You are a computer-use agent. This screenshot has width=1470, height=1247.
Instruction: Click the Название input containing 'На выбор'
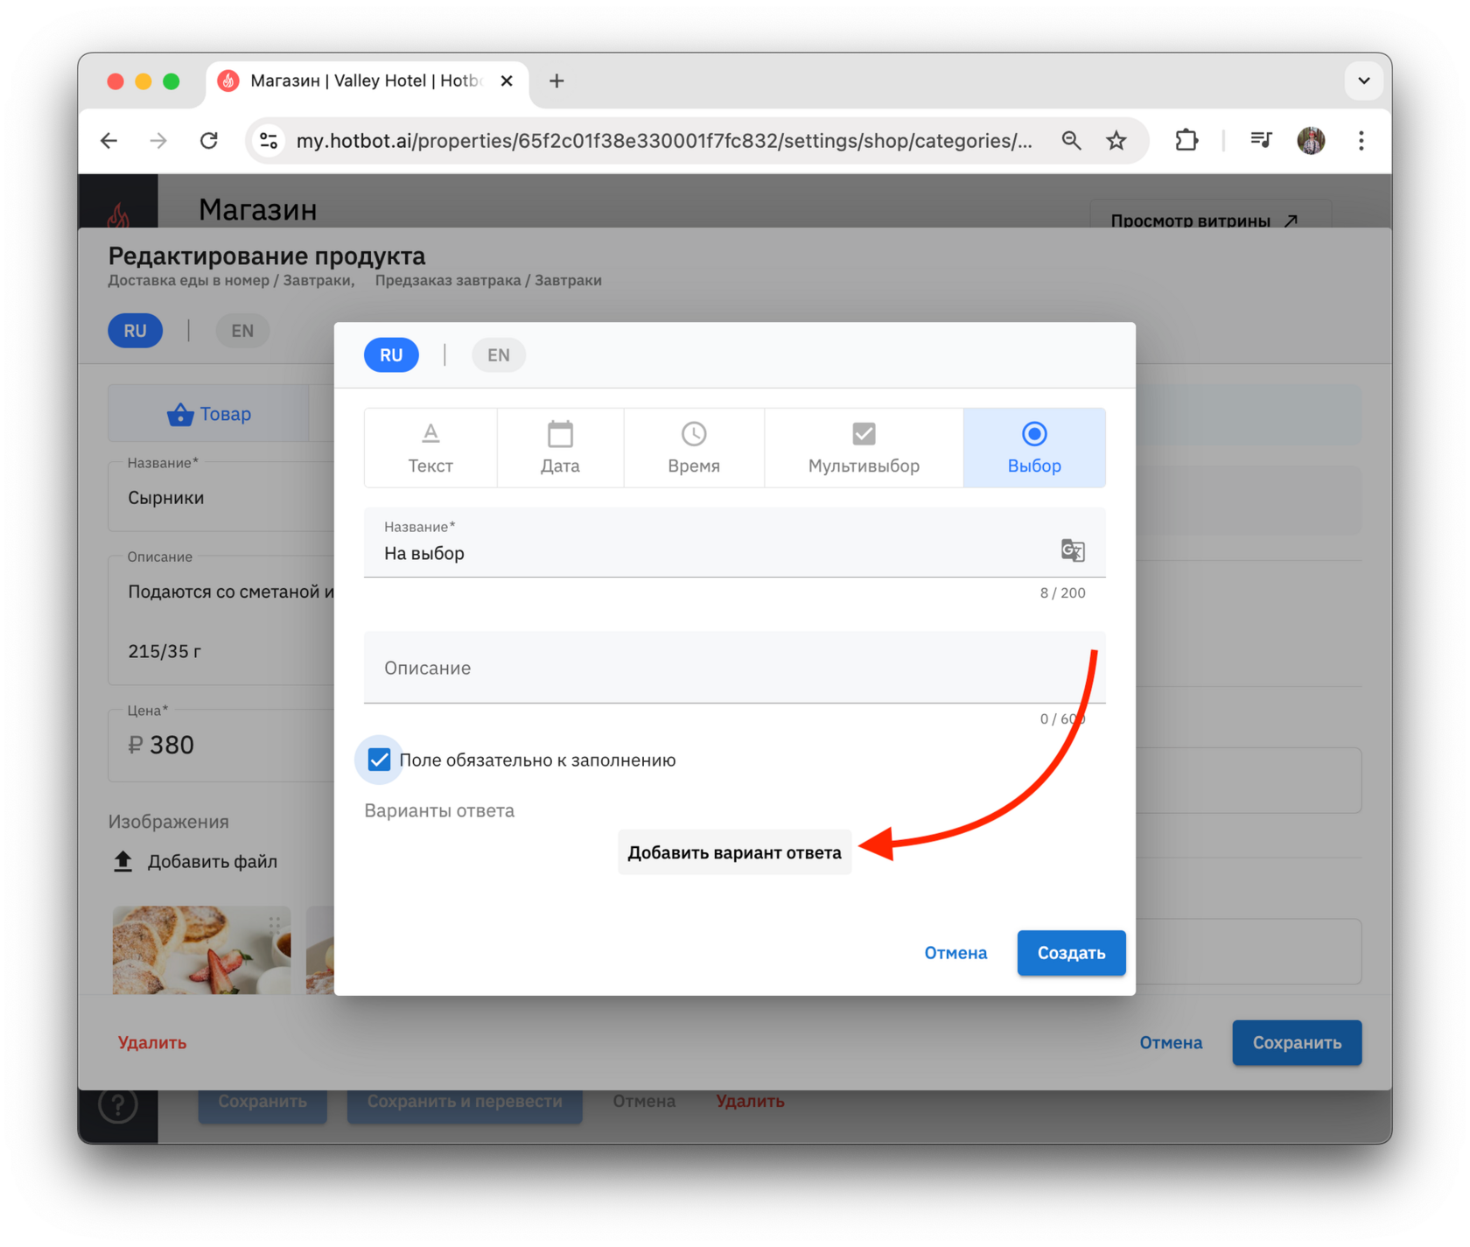[735, 543]
